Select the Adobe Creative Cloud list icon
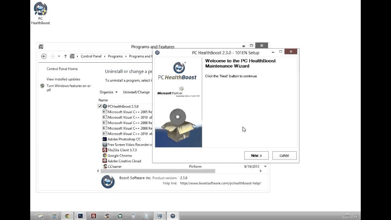 click(105, 161)
